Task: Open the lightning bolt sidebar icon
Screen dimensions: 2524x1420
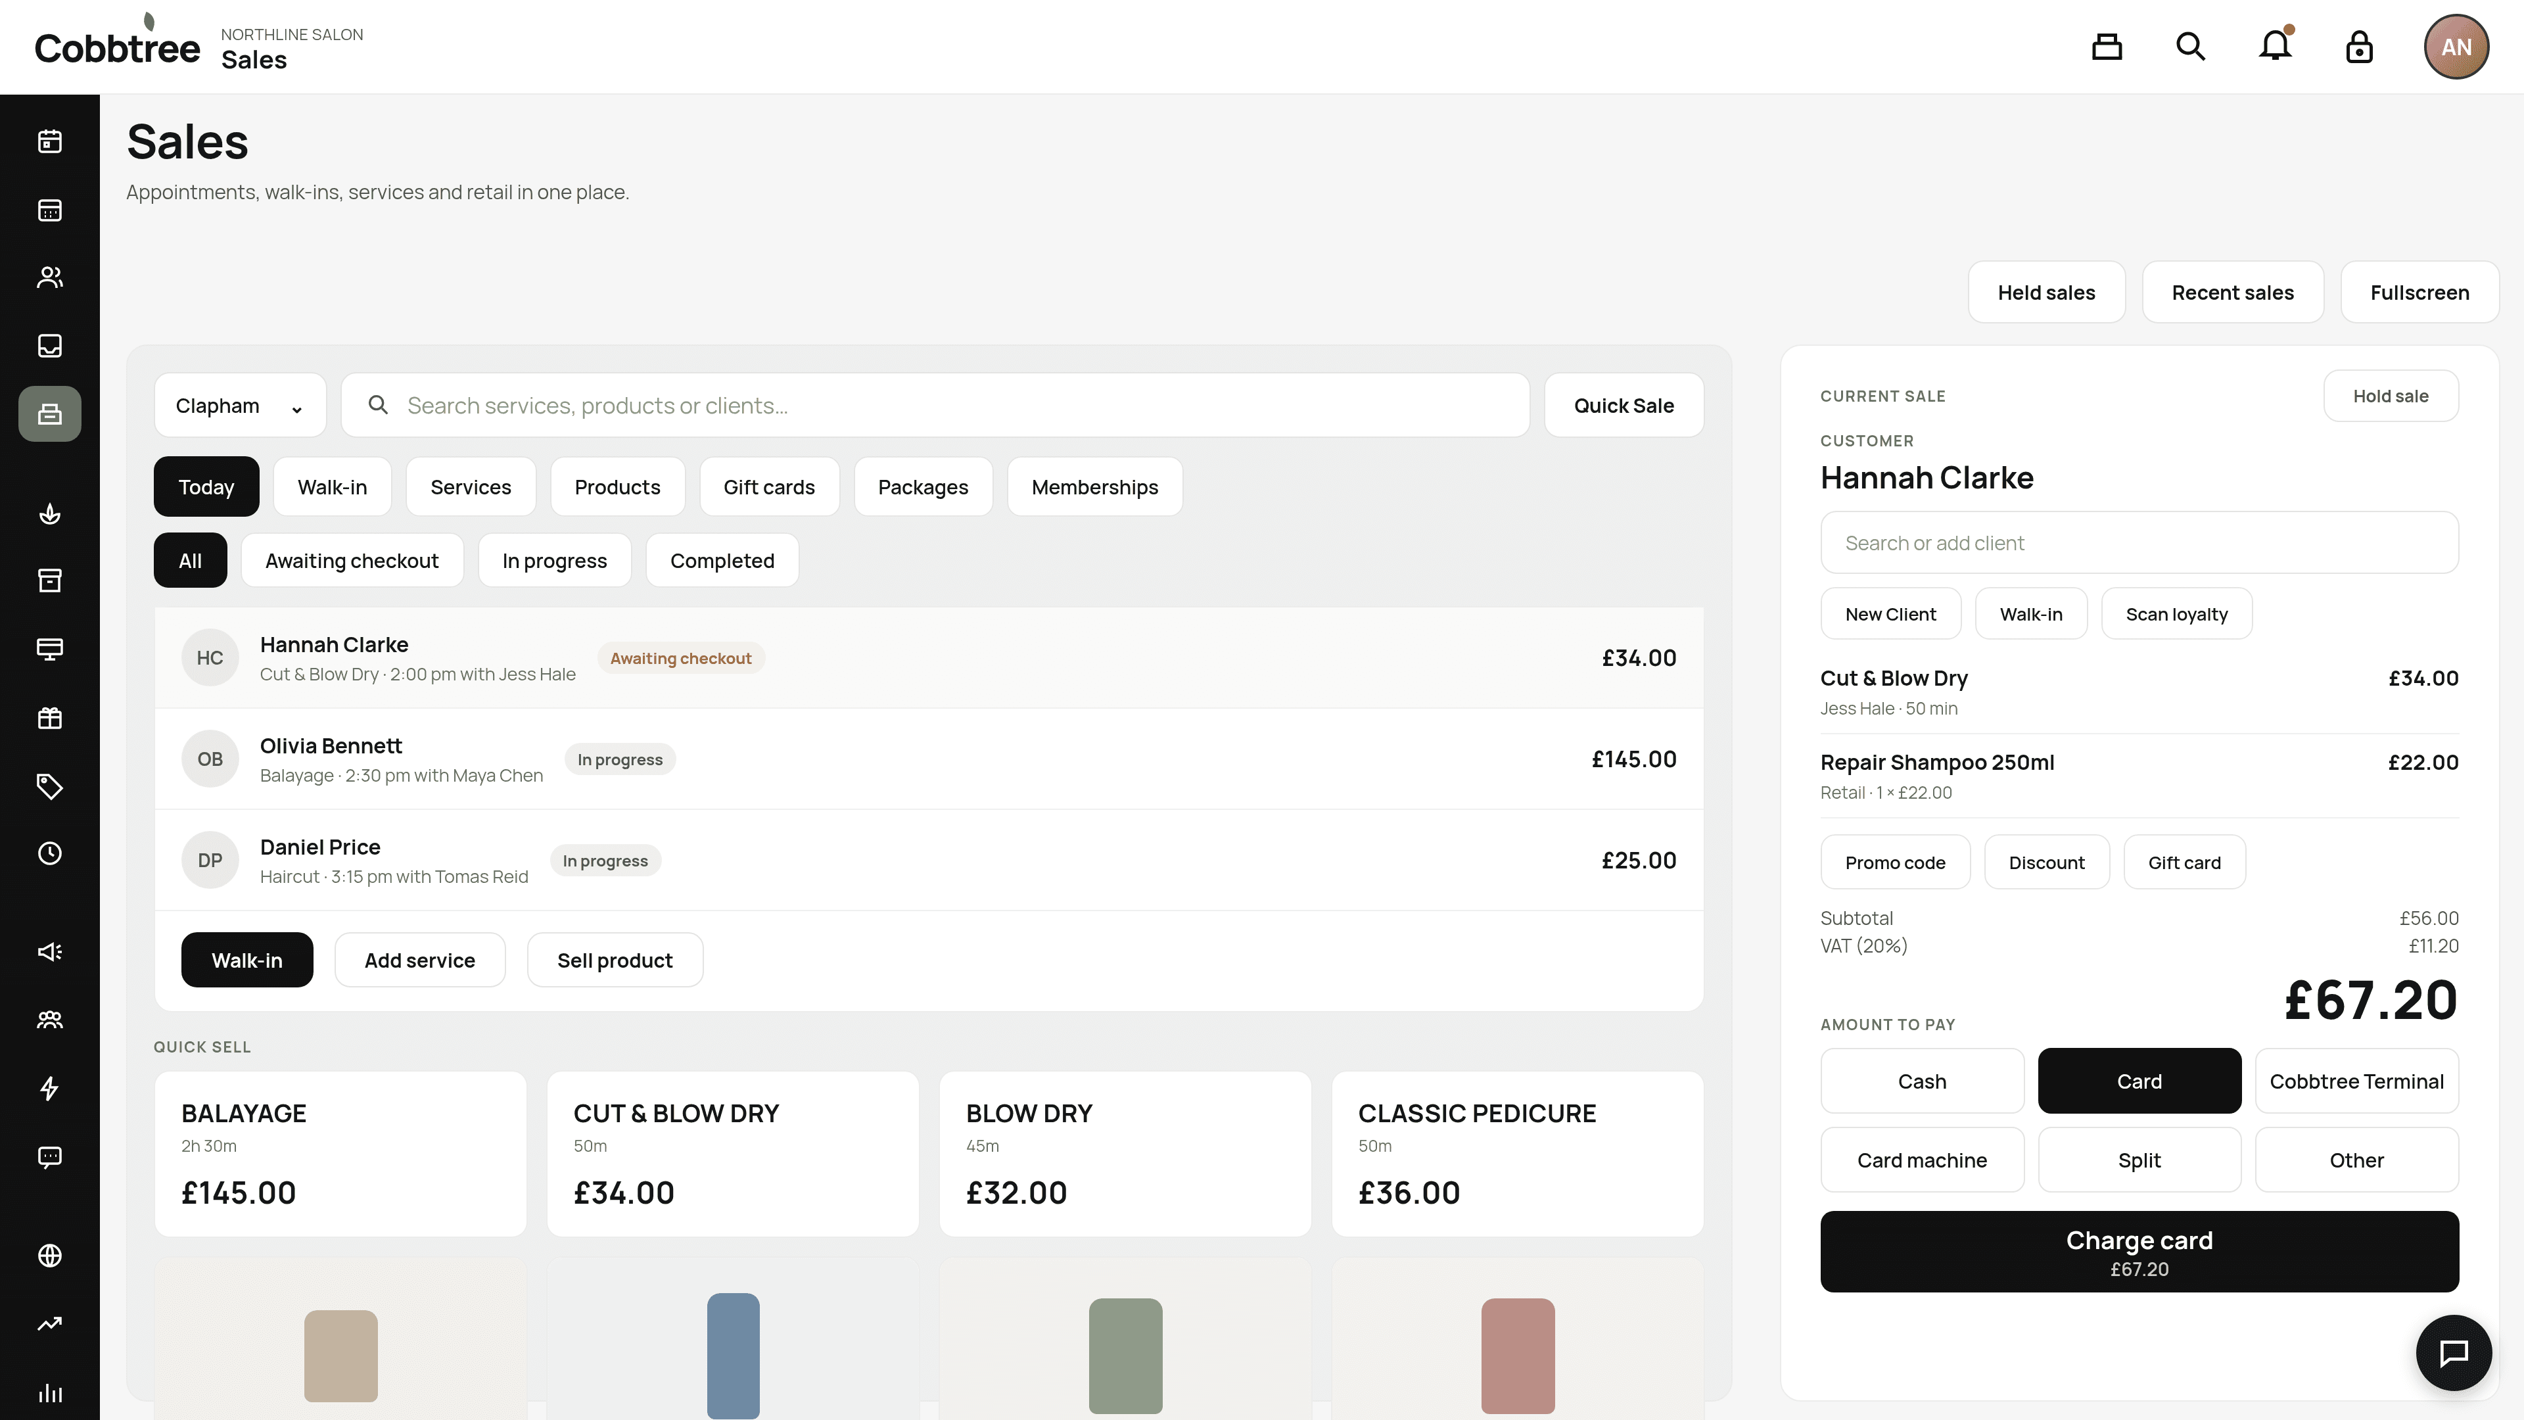Action: [x=50, y=1088]
